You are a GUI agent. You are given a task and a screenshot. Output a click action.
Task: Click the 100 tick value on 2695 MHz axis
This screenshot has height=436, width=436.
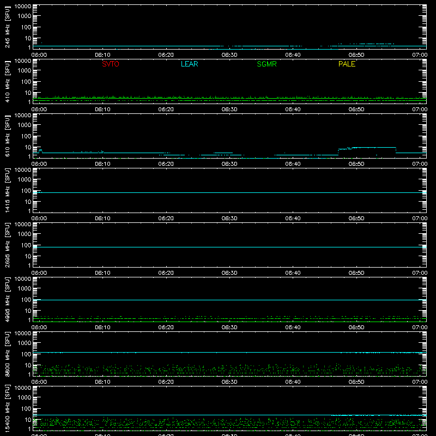(26, 245)
